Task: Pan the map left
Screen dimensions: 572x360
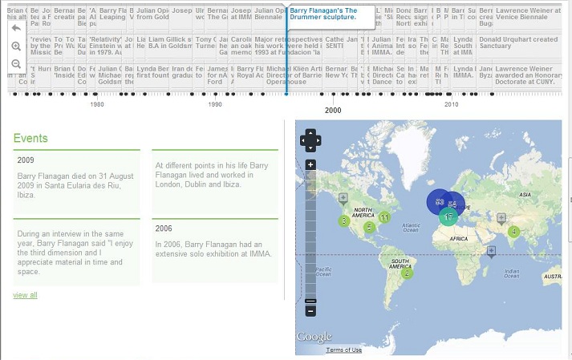Action: (x=303, y=140)
